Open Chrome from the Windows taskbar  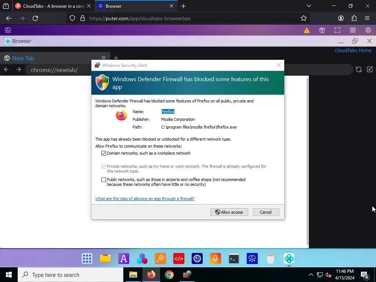tap(169, 275)
